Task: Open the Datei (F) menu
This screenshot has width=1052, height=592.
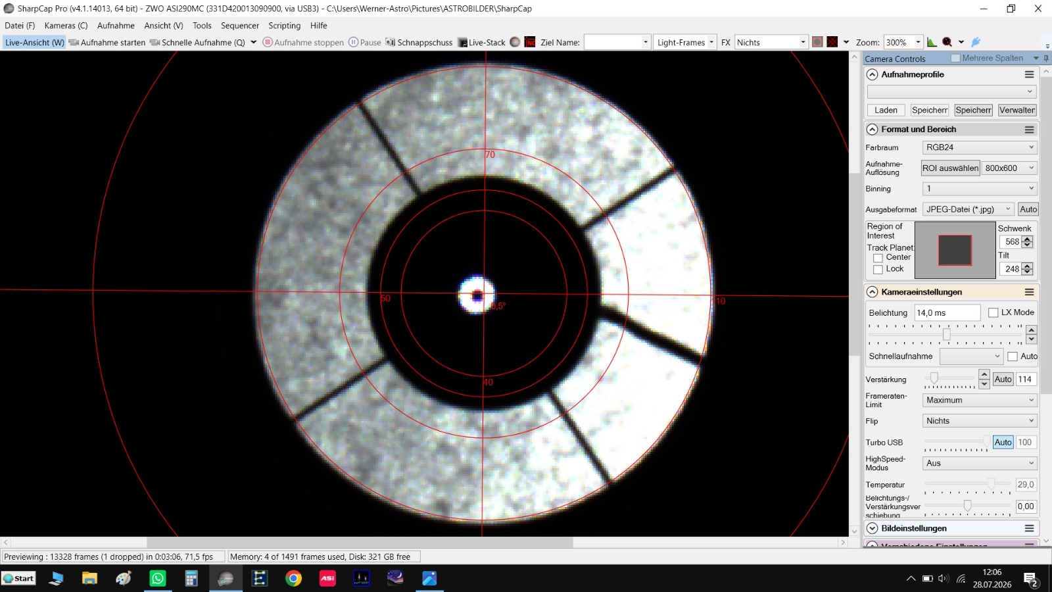Action: (x=20, y=26)
